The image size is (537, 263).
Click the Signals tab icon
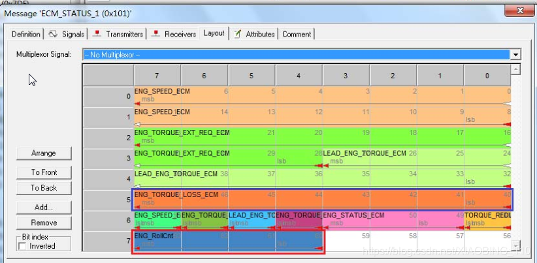tap(53, 34)
